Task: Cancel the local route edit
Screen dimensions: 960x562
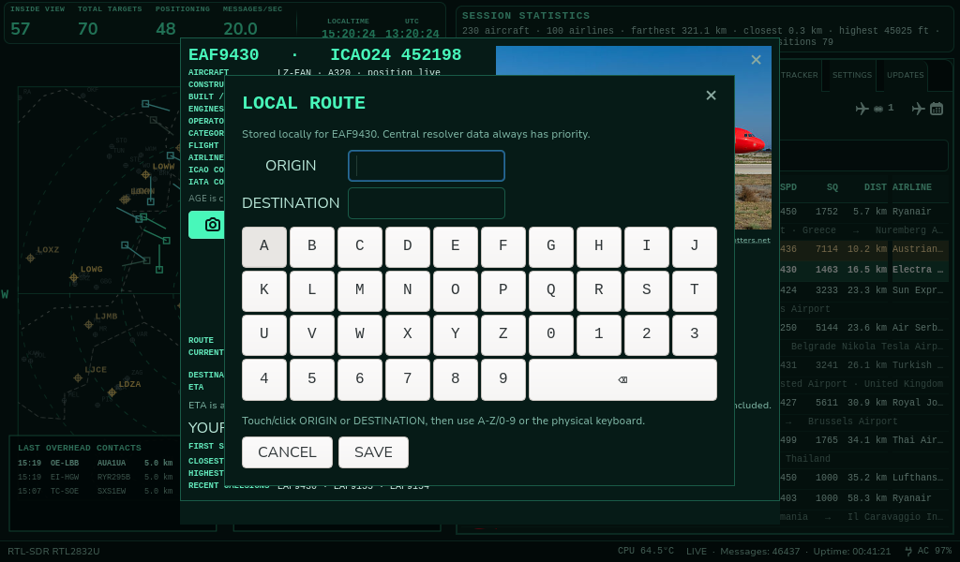Action: (287, 452)
